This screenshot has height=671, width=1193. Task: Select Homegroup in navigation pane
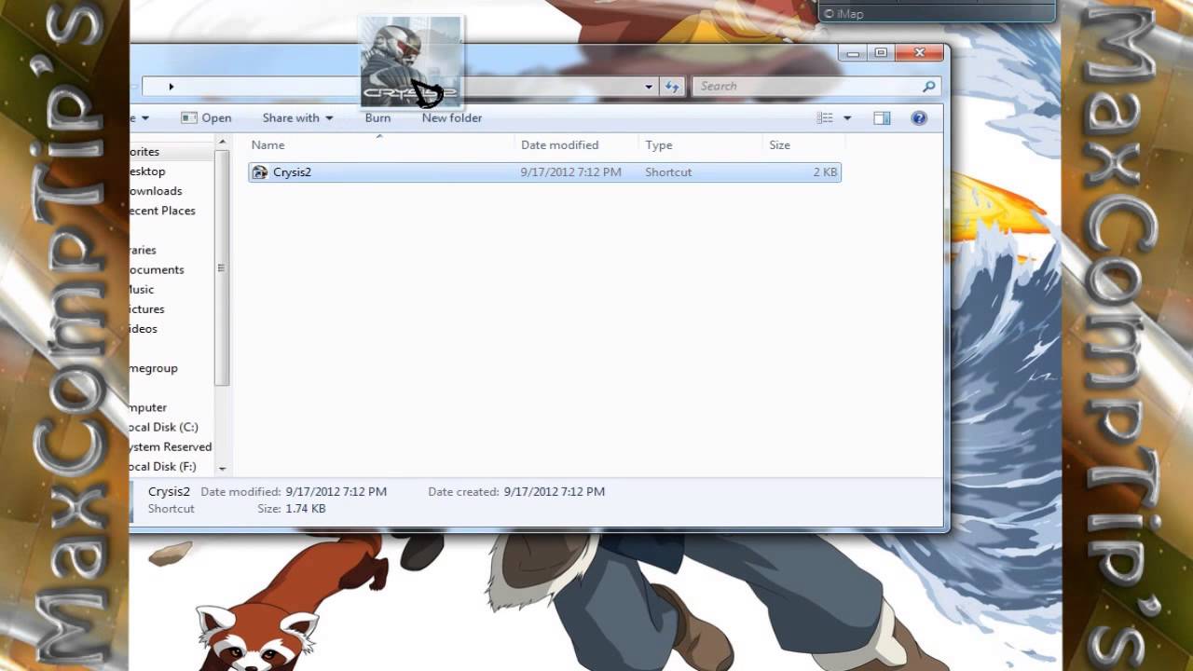[154, 368]
